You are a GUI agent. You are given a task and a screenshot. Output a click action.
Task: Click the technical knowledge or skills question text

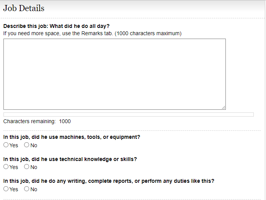tap(70, 159)
